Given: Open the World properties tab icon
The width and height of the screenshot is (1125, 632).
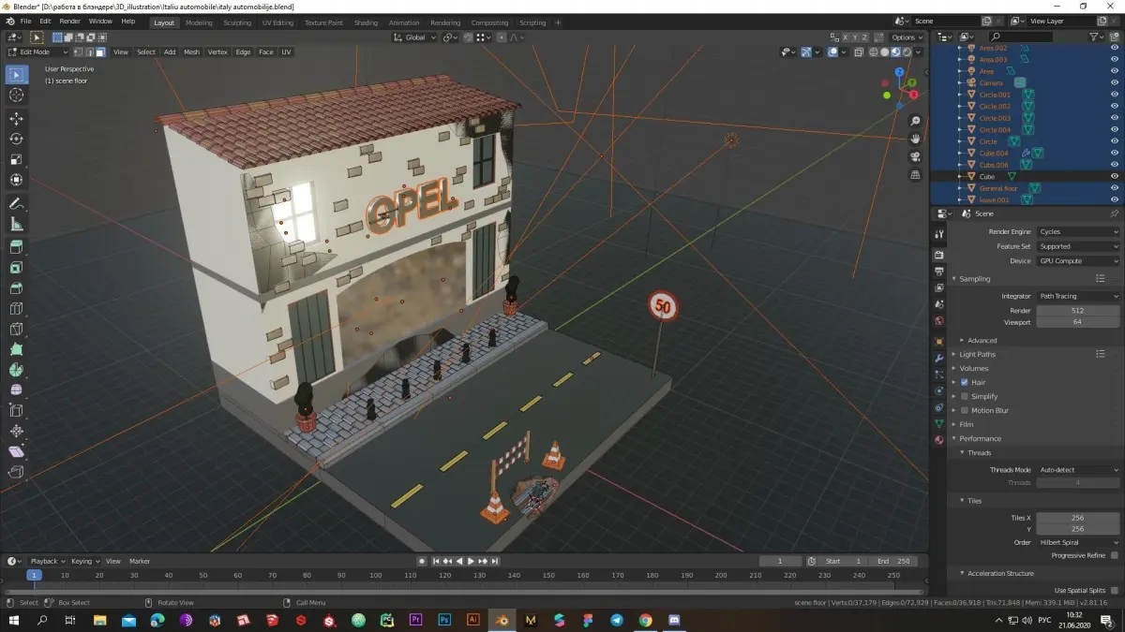Looking at the screenshot, I should [x=938, y=321].
